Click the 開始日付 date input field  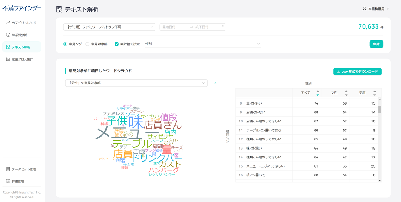175,27
